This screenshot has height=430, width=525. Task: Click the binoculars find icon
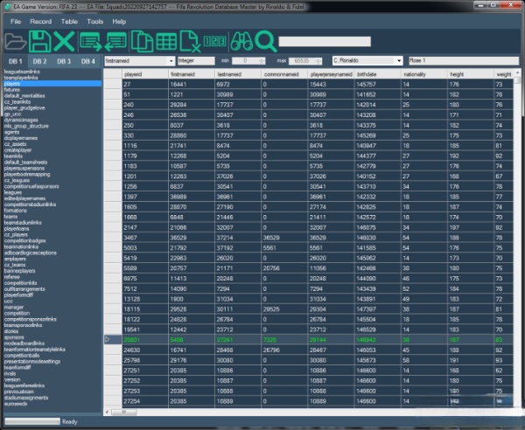pos(241,41)
